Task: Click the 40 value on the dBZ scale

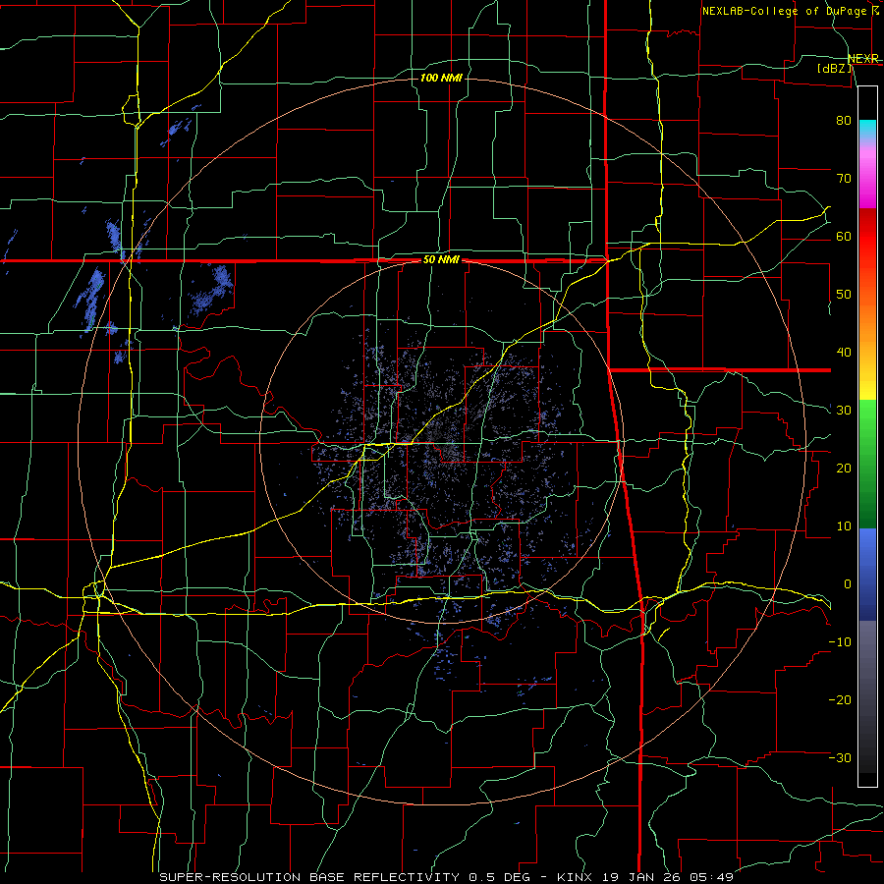Action: [x=844, y=353]
